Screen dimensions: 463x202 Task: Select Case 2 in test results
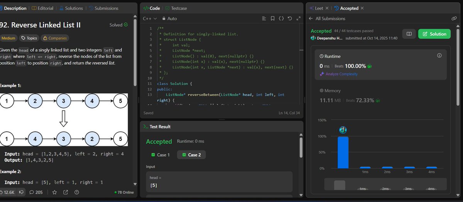(191, 155)
